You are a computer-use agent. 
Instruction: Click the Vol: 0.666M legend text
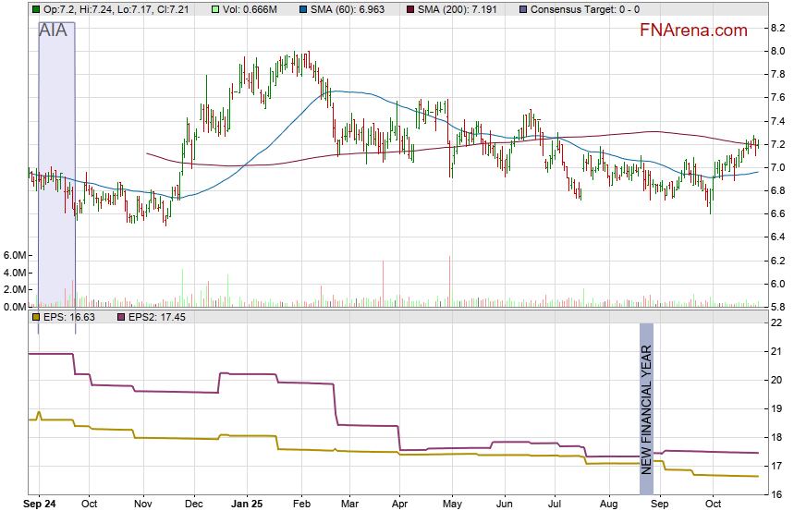tap(250, 9)
